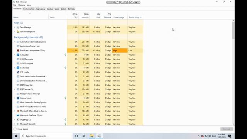Click the Groove Music process icon

18,98
